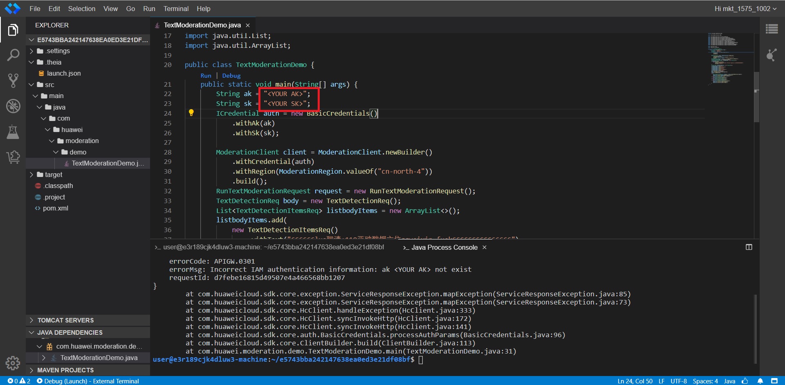Screen dimensions: 785x385
Task: Open the Debug view icon
Action: pyautogui.click(x=13, y=106)
